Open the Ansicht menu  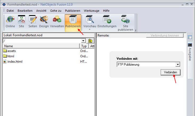pyautogui.click(x=41, y=11)
